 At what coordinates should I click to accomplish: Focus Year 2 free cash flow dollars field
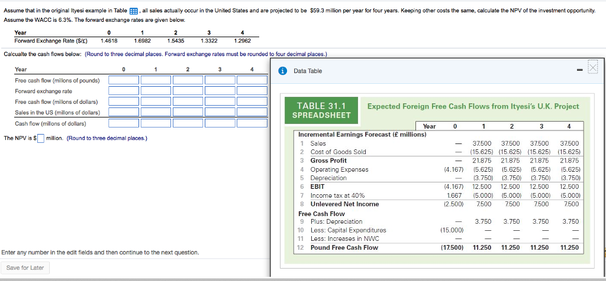click(188, 102)
